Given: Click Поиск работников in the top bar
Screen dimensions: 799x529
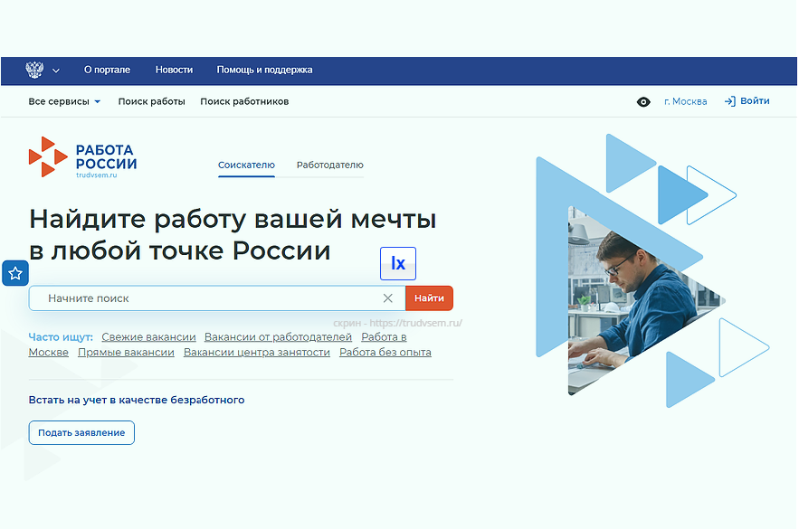Looking at the screenshot, I should pos(243,101).
